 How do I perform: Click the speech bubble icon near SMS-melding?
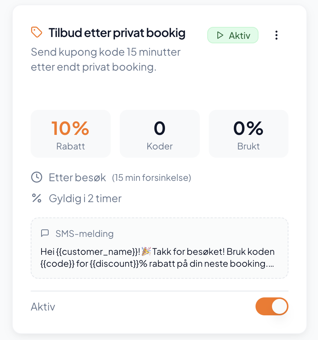[x=45, y=233]
